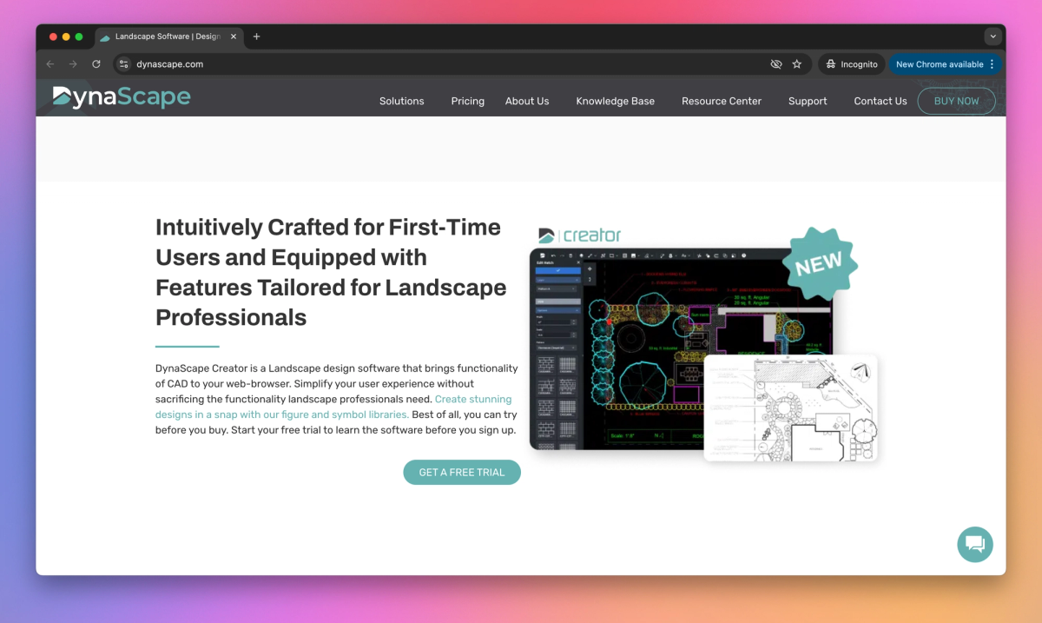Click the BUY NOW button
The width and height of the screenshot is (1042, 623).
(957, 101)
